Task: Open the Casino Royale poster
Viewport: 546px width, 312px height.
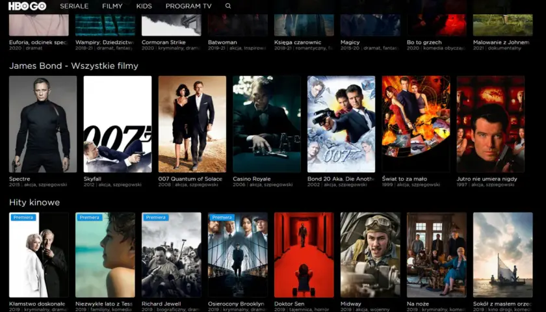Action: click(x=266, y=124)
